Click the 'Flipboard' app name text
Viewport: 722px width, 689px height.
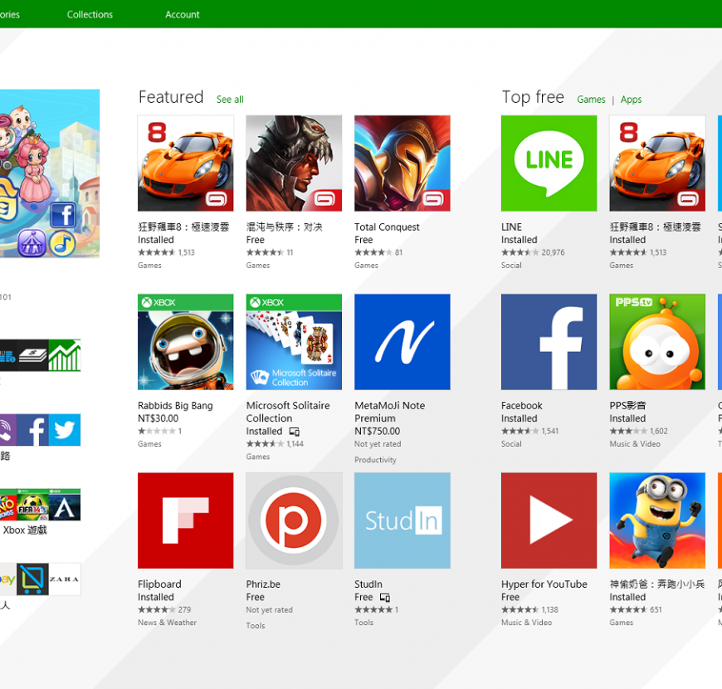(159, 584)
